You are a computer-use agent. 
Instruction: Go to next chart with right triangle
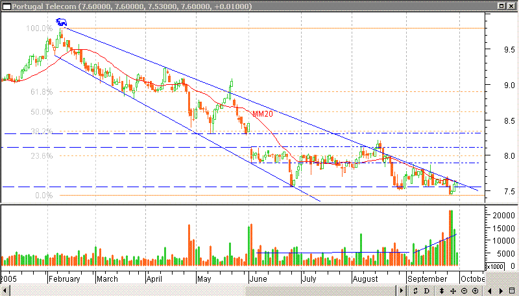[x=501, y=291]
